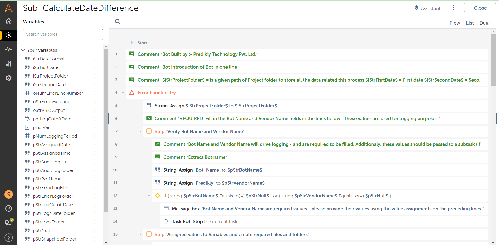Open the Home icon in left sidebar

[x=9, y=21]
